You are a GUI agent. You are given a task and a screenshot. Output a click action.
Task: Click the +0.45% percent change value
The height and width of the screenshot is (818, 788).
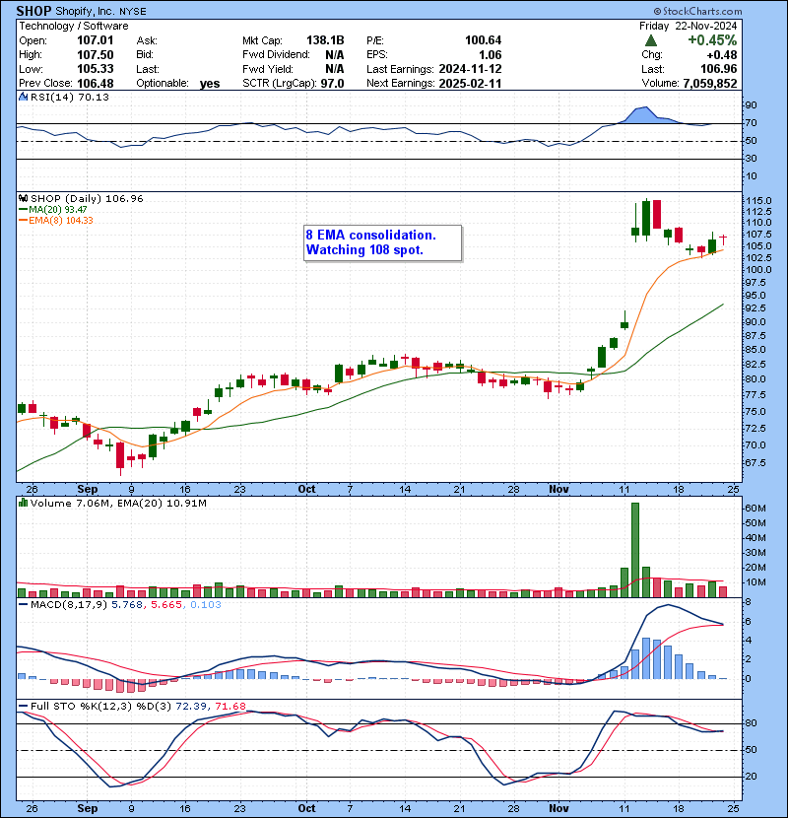(x=712, y=40)
